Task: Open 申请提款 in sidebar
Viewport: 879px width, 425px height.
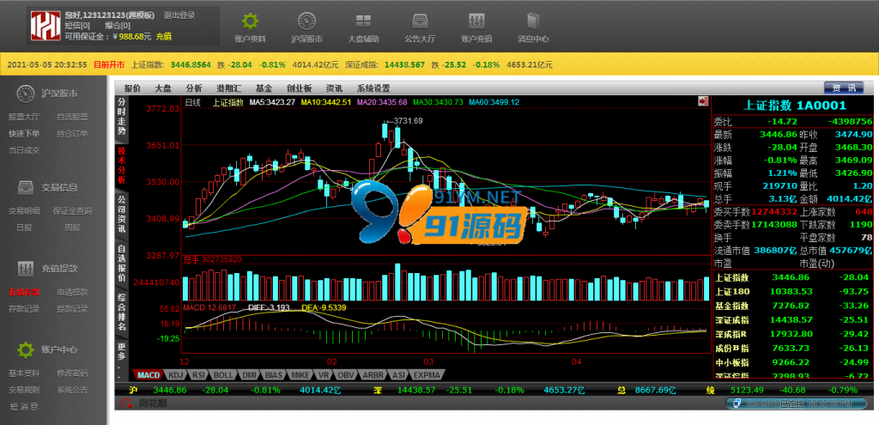Action: pyautogui.click(x=72, y=292)
